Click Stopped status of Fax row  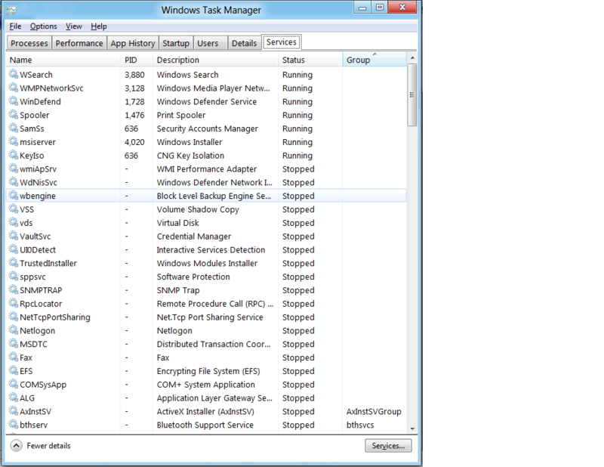pos(298,358)
